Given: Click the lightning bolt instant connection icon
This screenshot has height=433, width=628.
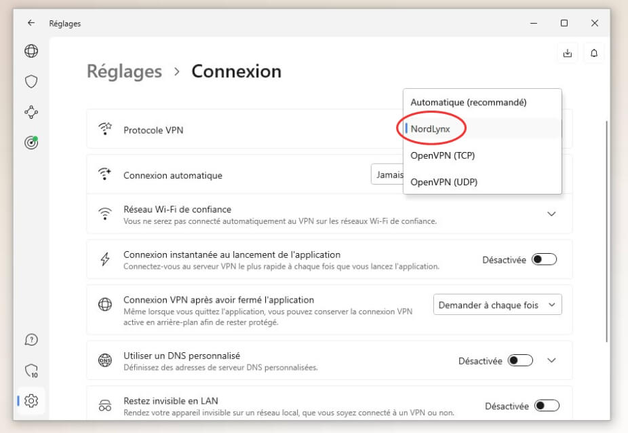Looking at the screenshot, I should click(x=105, y=259).
